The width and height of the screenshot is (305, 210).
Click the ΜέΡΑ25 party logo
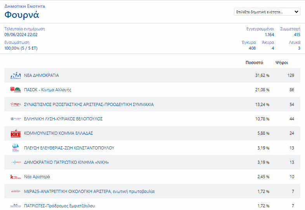tap(16, 191)
